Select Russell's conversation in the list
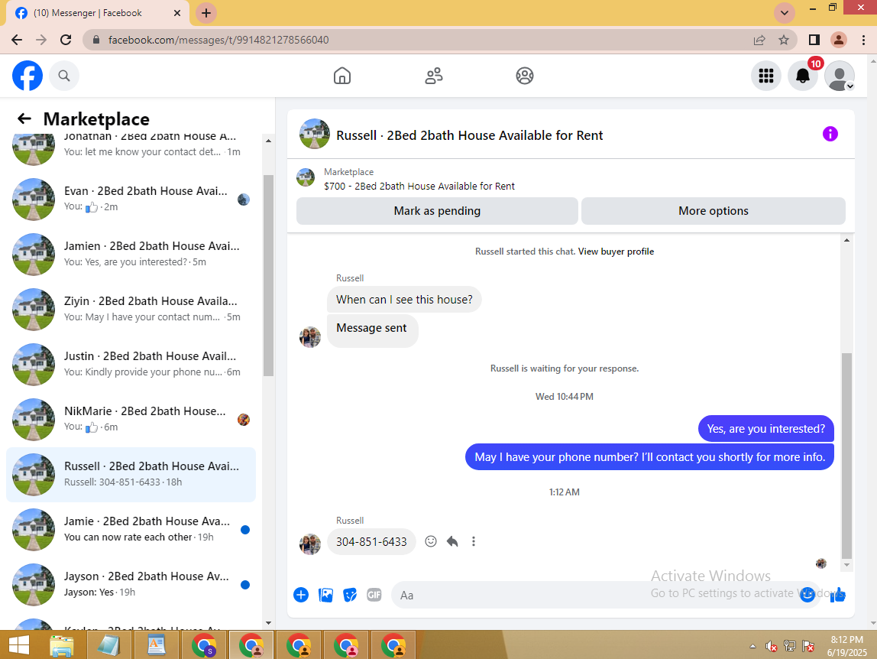This screenshot has width=877, height=659. tap(131, 474)
